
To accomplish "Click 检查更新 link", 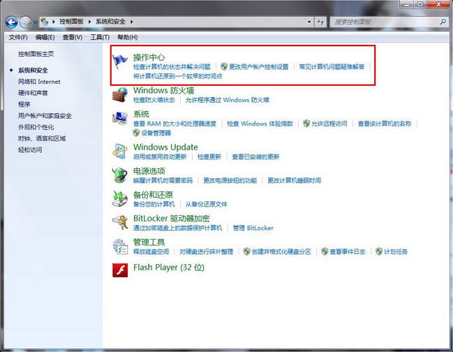I will pos(209,156).
